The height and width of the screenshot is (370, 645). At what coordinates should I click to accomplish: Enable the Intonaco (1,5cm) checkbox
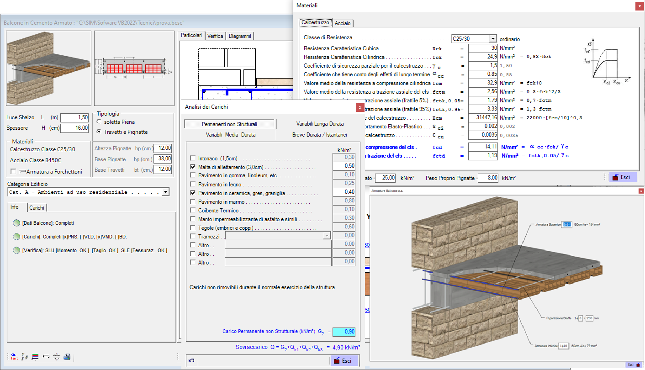[193, 158]
